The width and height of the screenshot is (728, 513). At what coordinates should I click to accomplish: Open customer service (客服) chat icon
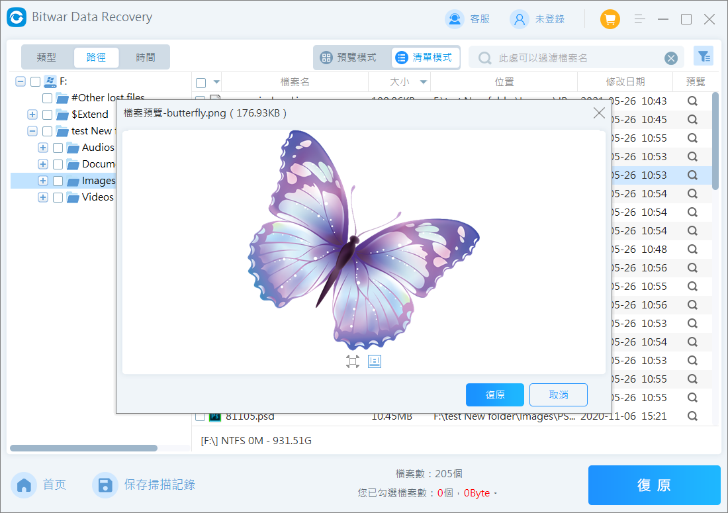point(455,19)
